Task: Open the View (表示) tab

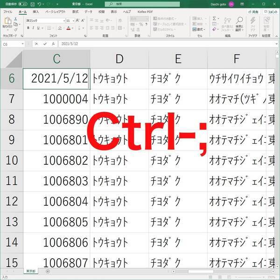Action: tap(114, 12)
